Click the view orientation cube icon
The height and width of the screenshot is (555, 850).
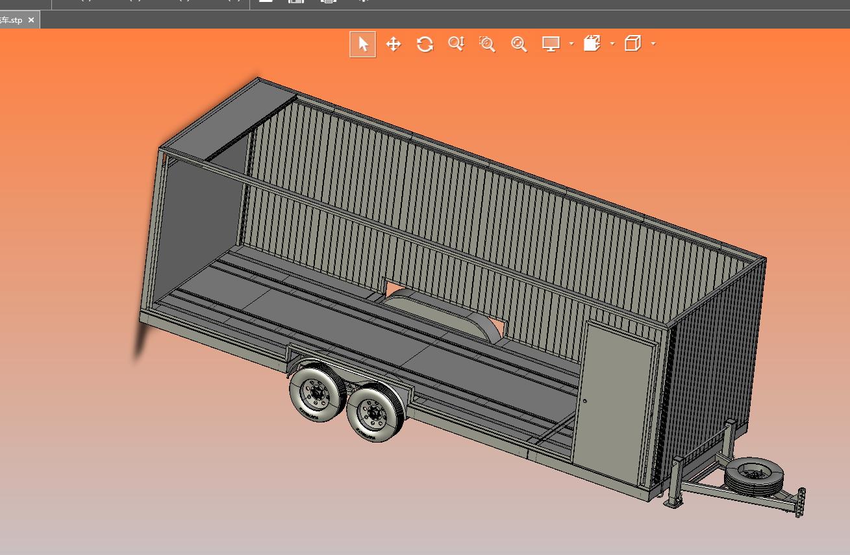[632, 44]
